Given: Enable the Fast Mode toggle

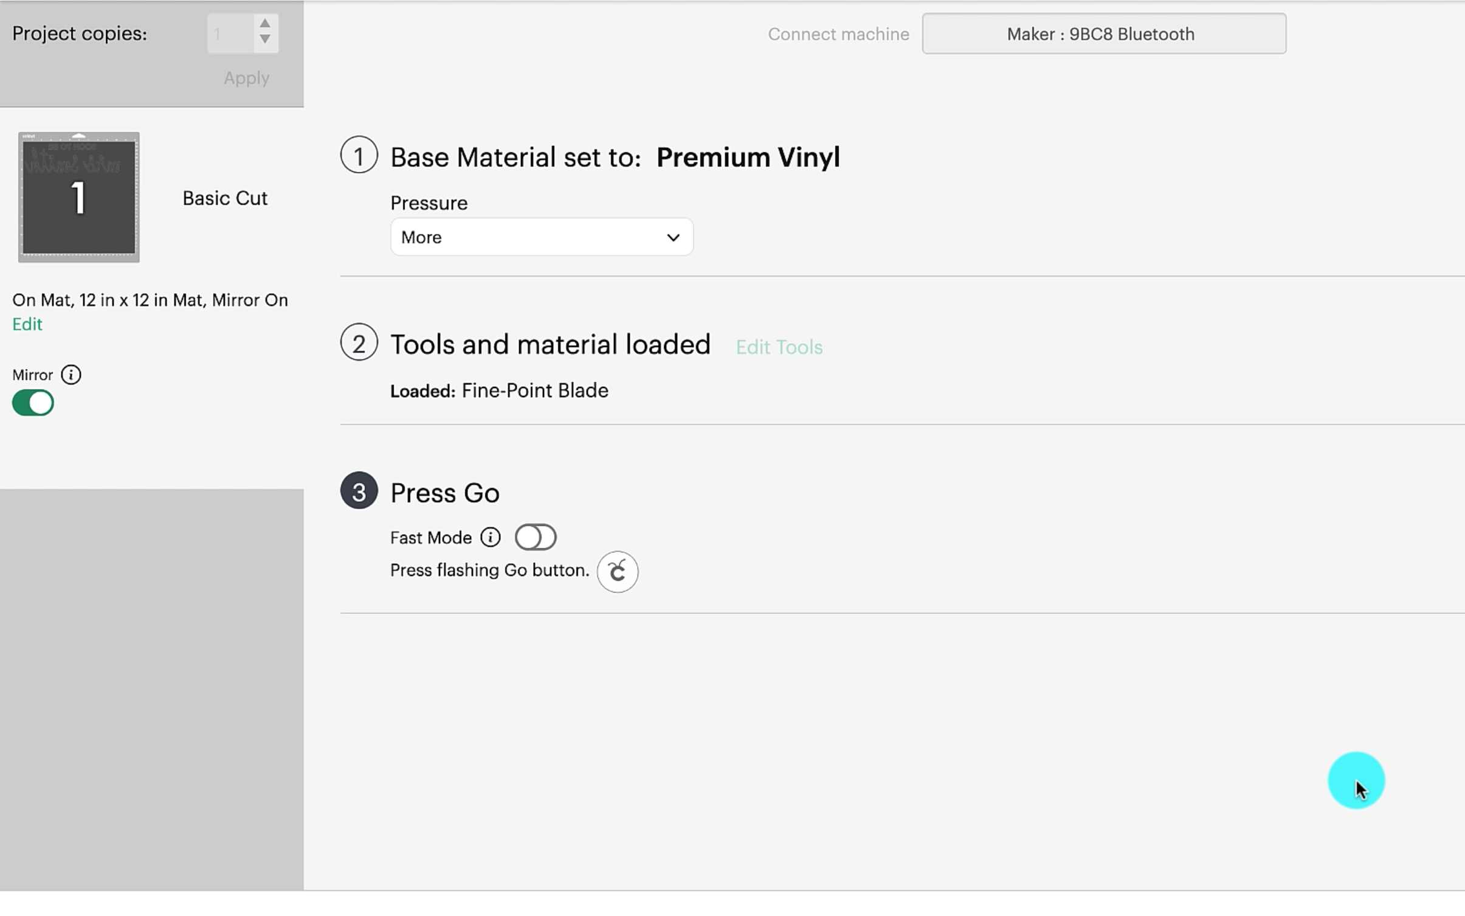Looking at the screenshot, I should (536, 537).
